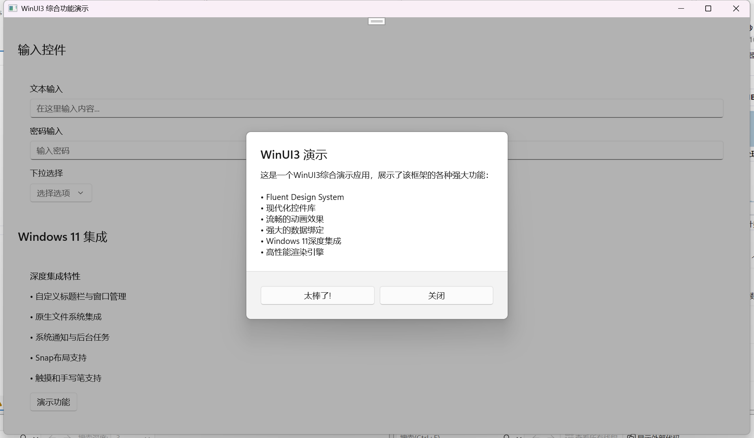Image resolution: width=754 pixels, height=438 pixels.
Task: Click the debug toolbar handle below the title bar
Action: [376, 21]
